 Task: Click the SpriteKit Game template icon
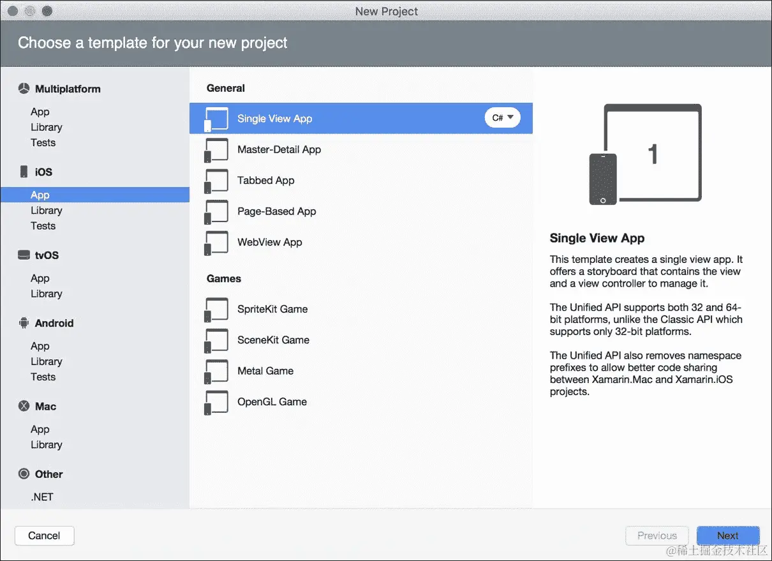[216, 310]
